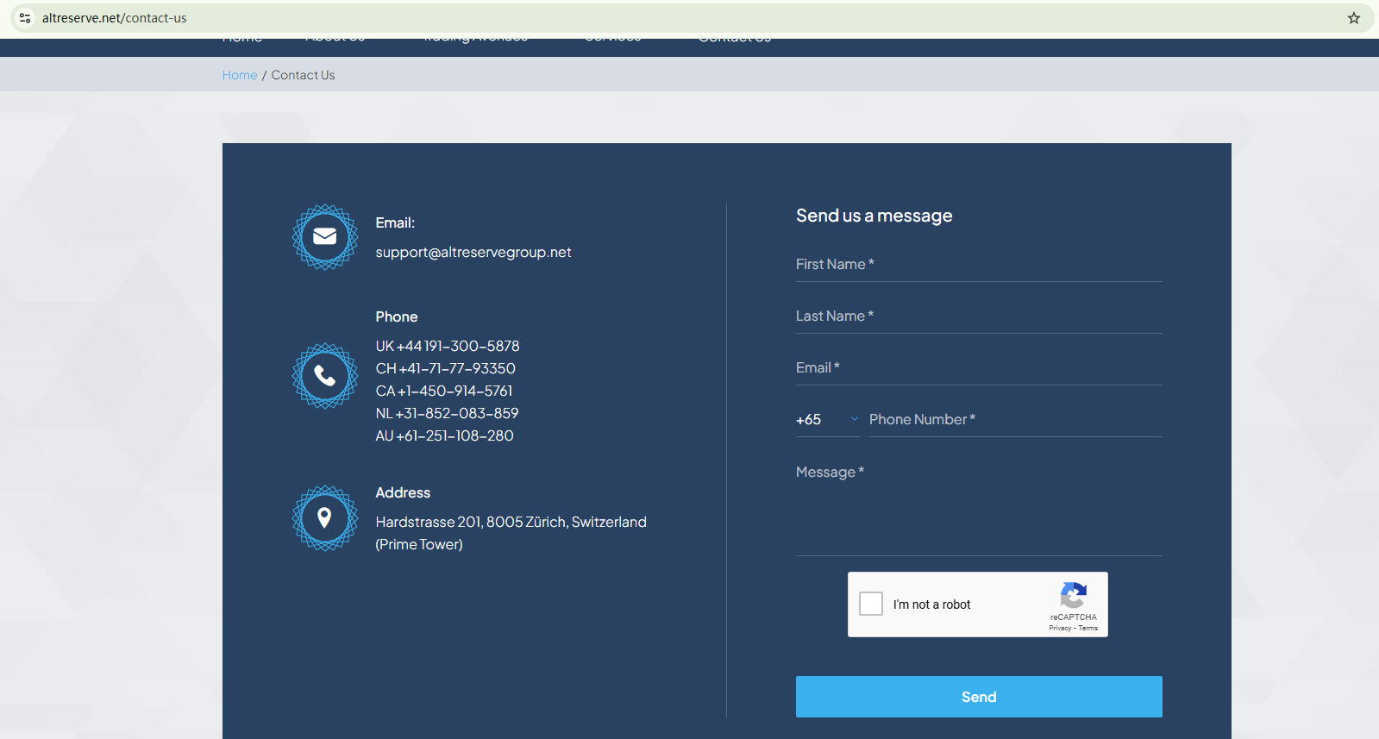Focus the First Name input field

(x=978, y=265)
